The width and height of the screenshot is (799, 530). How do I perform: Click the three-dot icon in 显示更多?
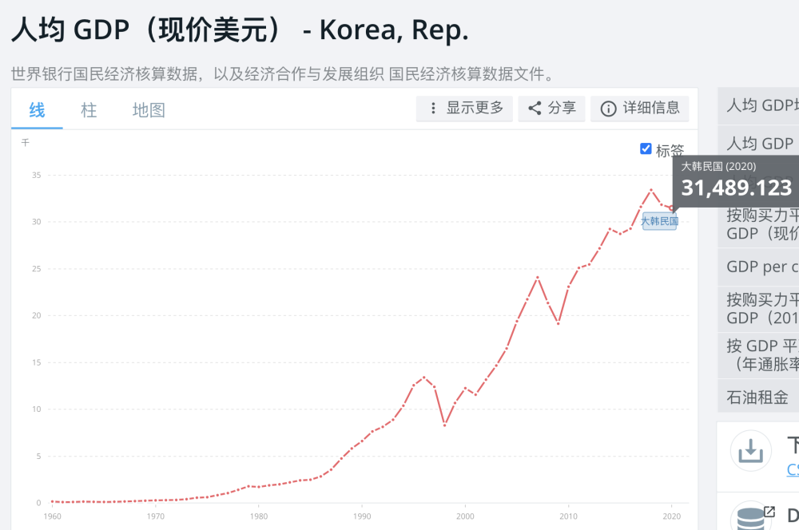(434, 109)
